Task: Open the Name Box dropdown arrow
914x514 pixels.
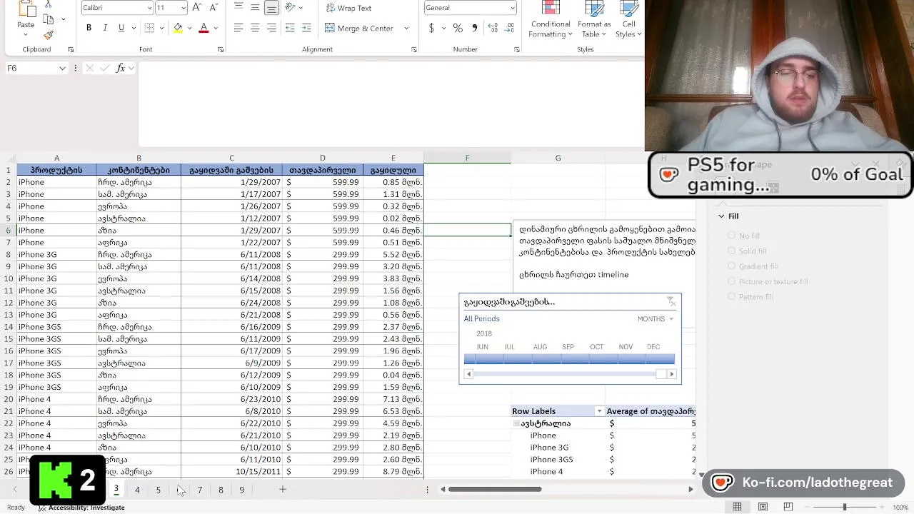Action: tap(62, 68)
